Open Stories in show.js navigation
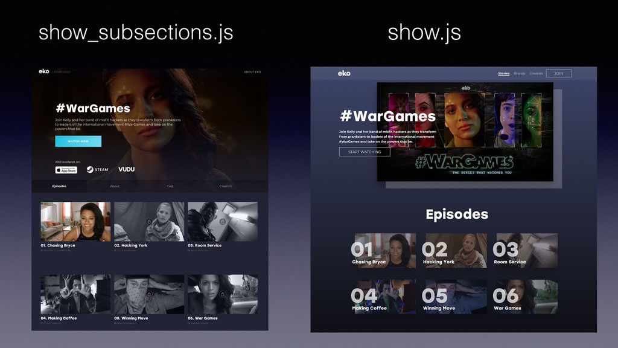The height and width of the screenshot is (348, 618). coord(504,73)
